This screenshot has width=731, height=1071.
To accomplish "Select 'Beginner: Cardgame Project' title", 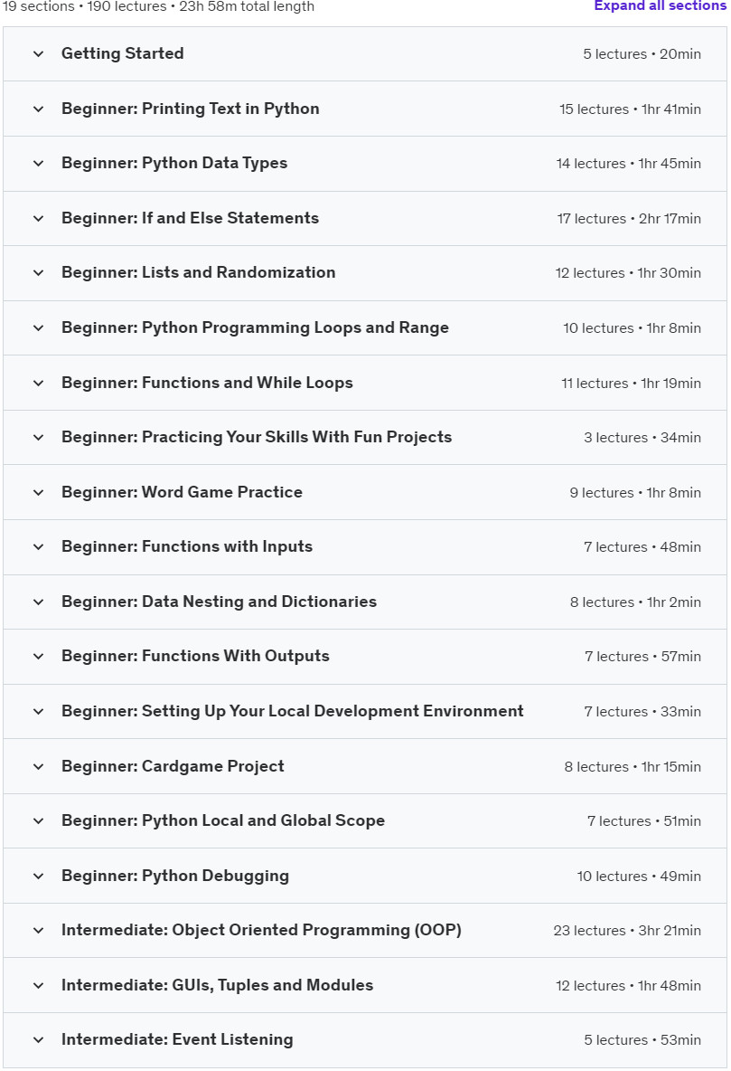I will pyautogui.click(x=173, y=766).
